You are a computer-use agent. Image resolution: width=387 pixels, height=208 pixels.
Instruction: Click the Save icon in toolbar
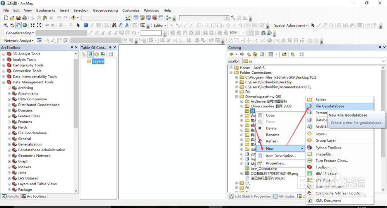[x=18, y=18]
